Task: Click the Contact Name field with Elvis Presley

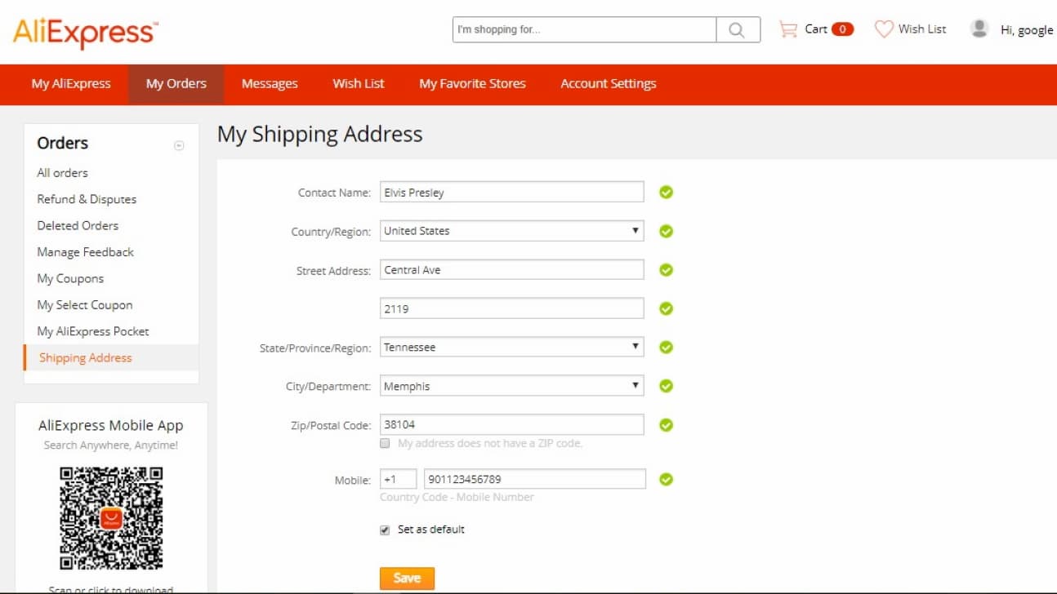Action: [x=512, y=193]
